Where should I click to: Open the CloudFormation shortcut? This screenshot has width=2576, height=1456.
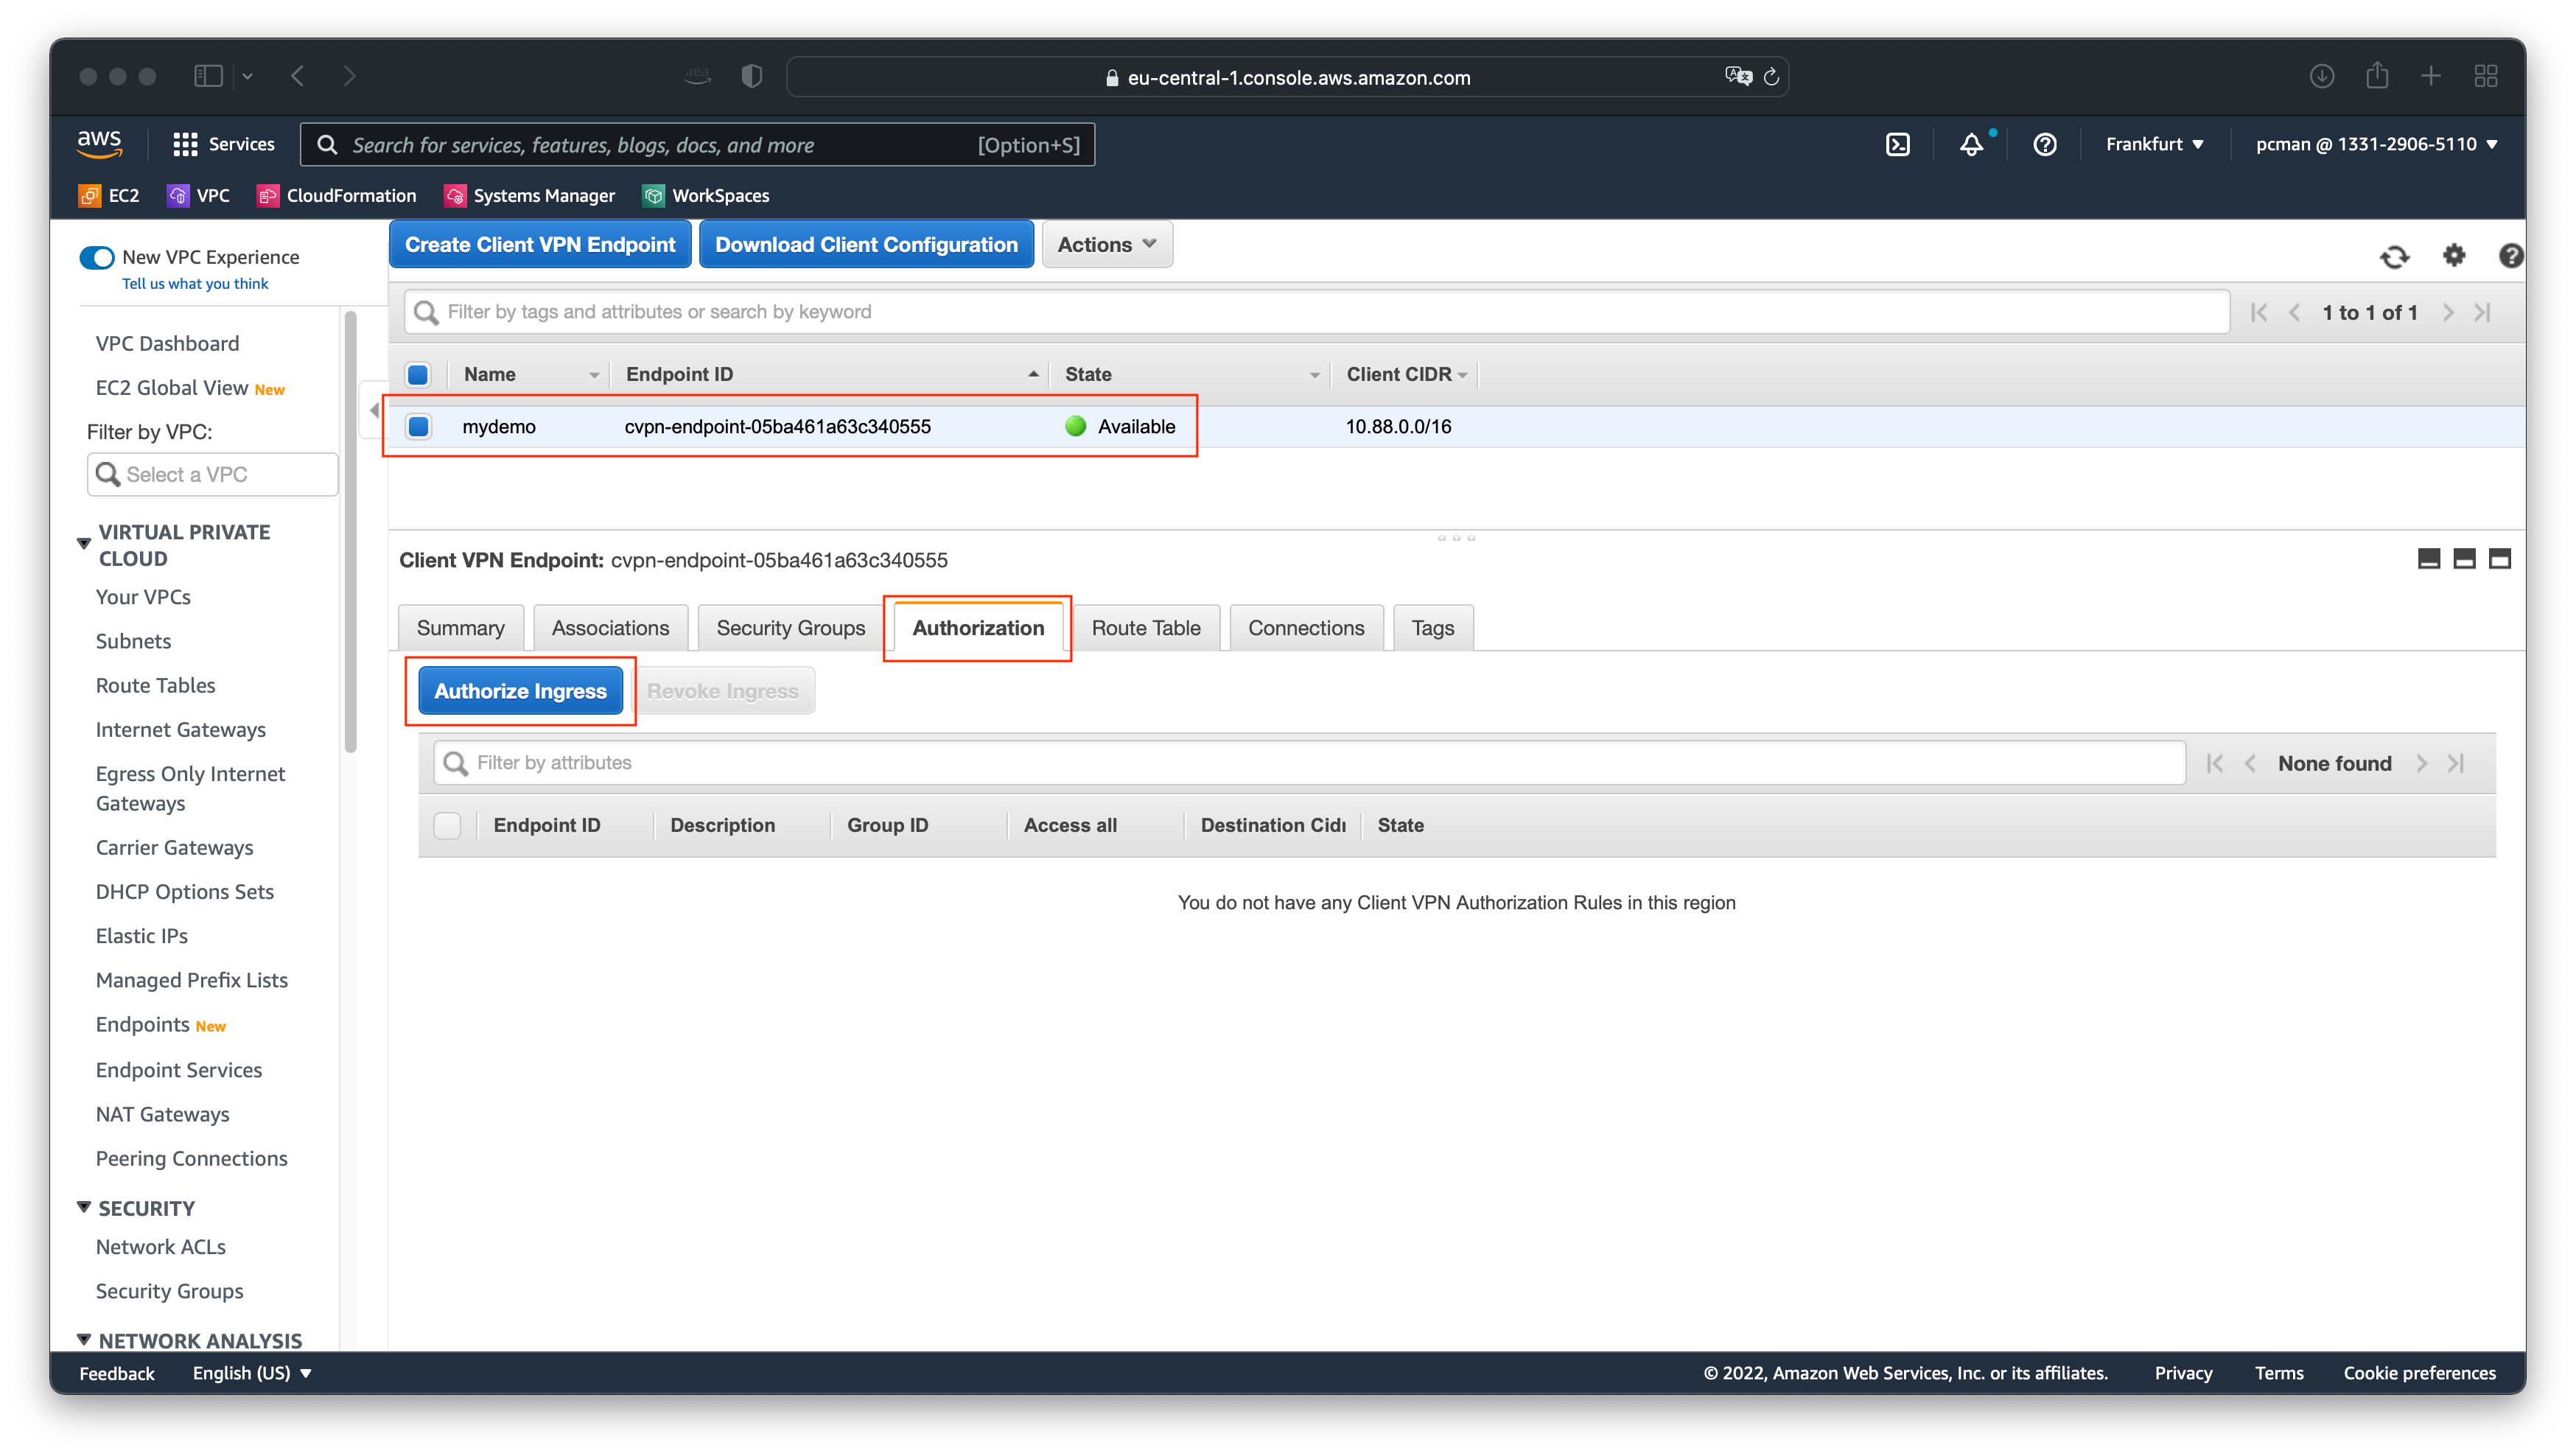(x=336, y=195)
